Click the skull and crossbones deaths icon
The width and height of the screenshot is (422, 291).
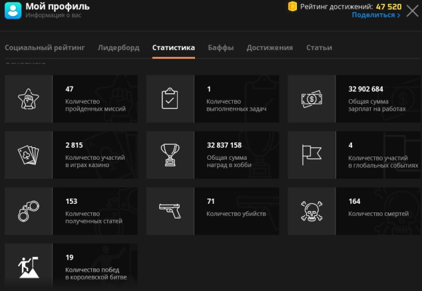[312, 210]
